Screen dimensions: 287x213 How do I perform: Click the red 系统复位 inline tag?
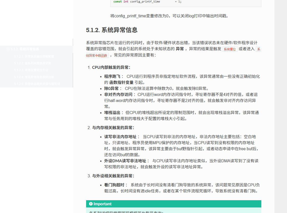tap(230, 49)
